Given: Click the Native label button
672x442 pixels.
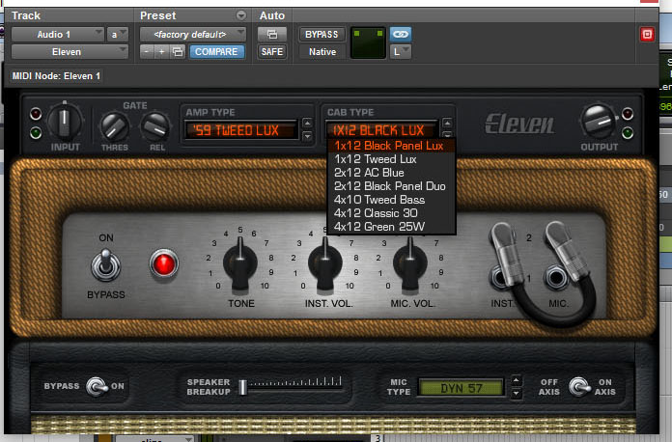Looking at the screenshot, I should tap(322, 52).
